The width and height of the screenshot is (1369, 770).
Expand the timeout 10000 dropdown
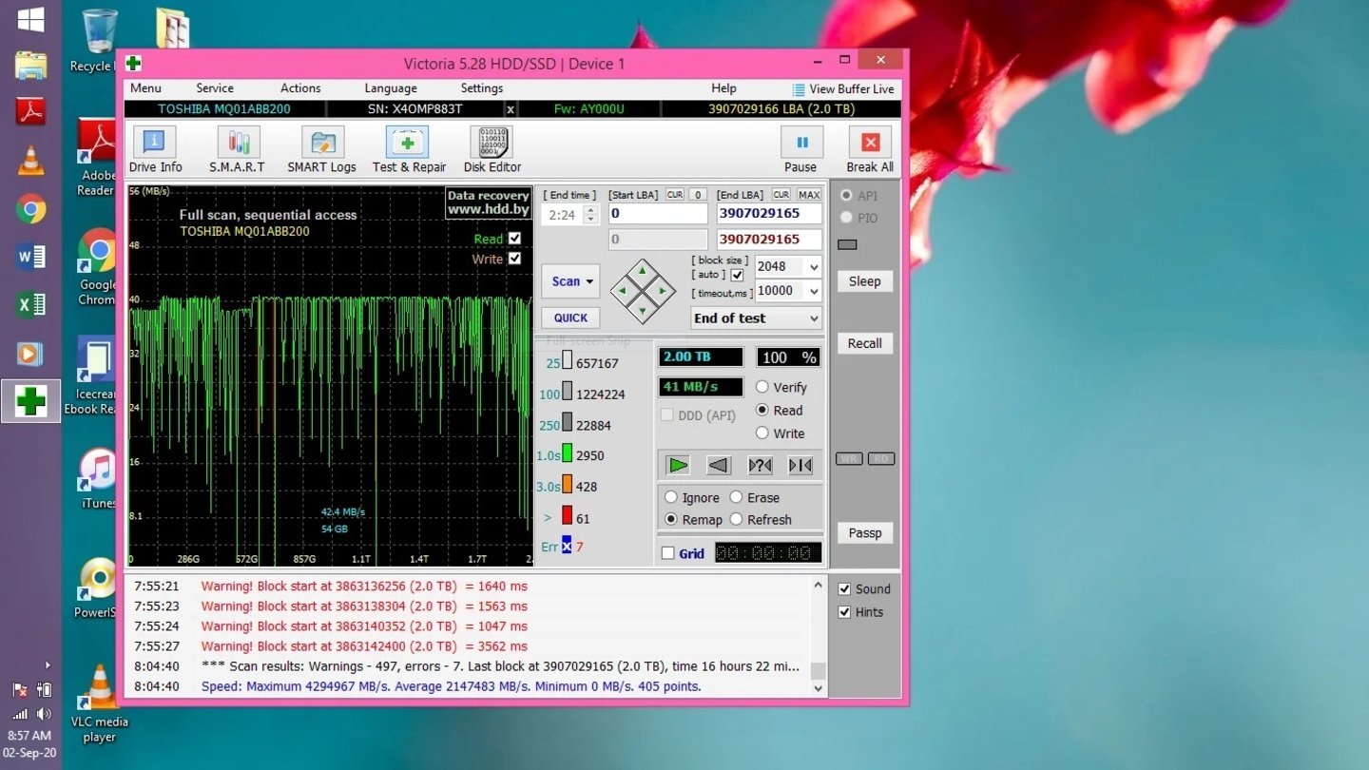813,291
